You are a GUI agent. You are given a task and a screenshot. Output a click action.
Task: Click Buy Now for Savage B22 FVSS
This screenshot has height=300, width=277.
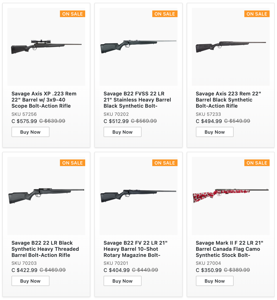pyautogui.click(x=122, y=132)
